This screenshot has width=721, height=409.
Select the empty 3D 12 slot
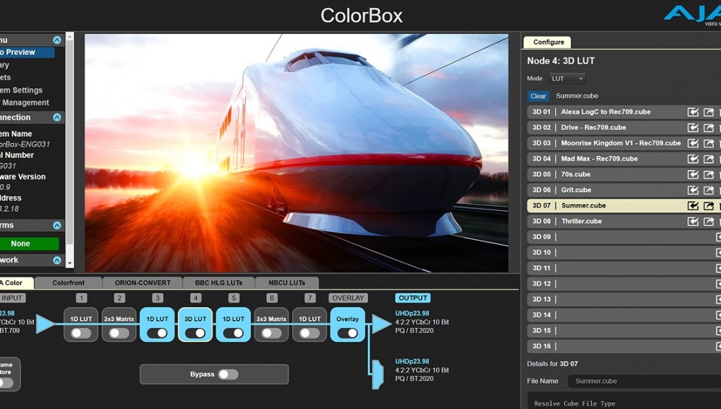[x=624, y=283]
